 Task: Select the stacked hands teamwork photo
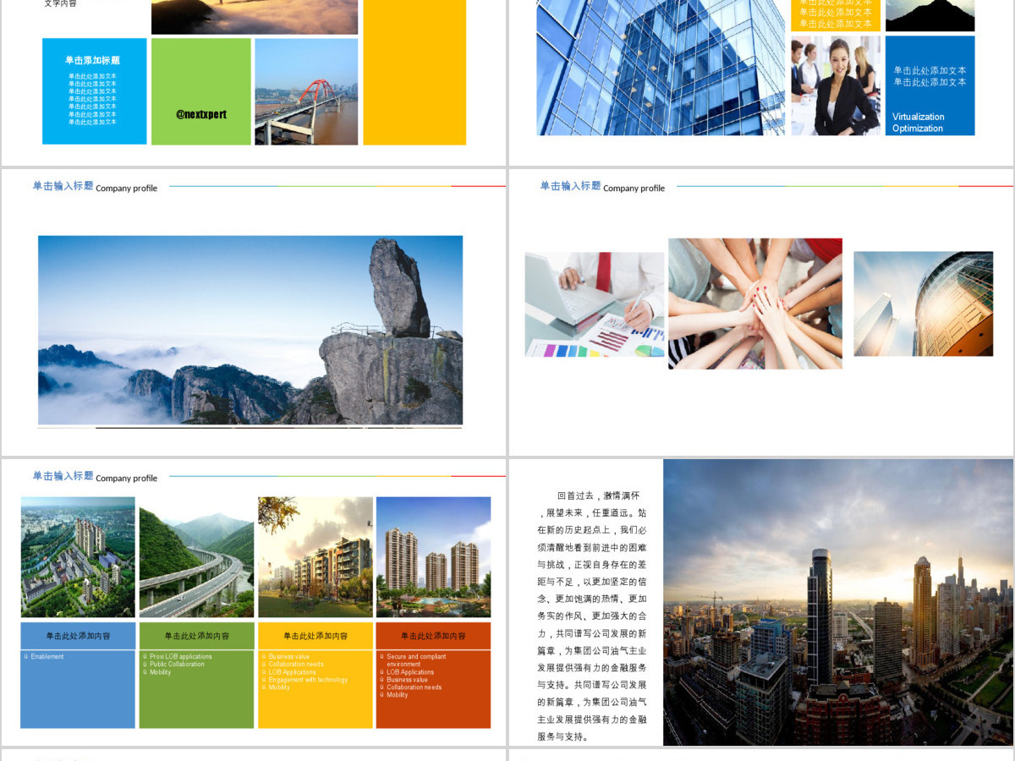(x=755, y=304)
